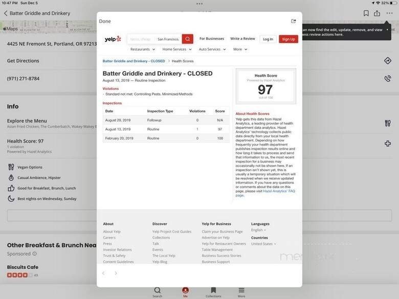Screen dimensions: 399x299
Task: Open For Businesses link
Action: (x=212, y=39)
